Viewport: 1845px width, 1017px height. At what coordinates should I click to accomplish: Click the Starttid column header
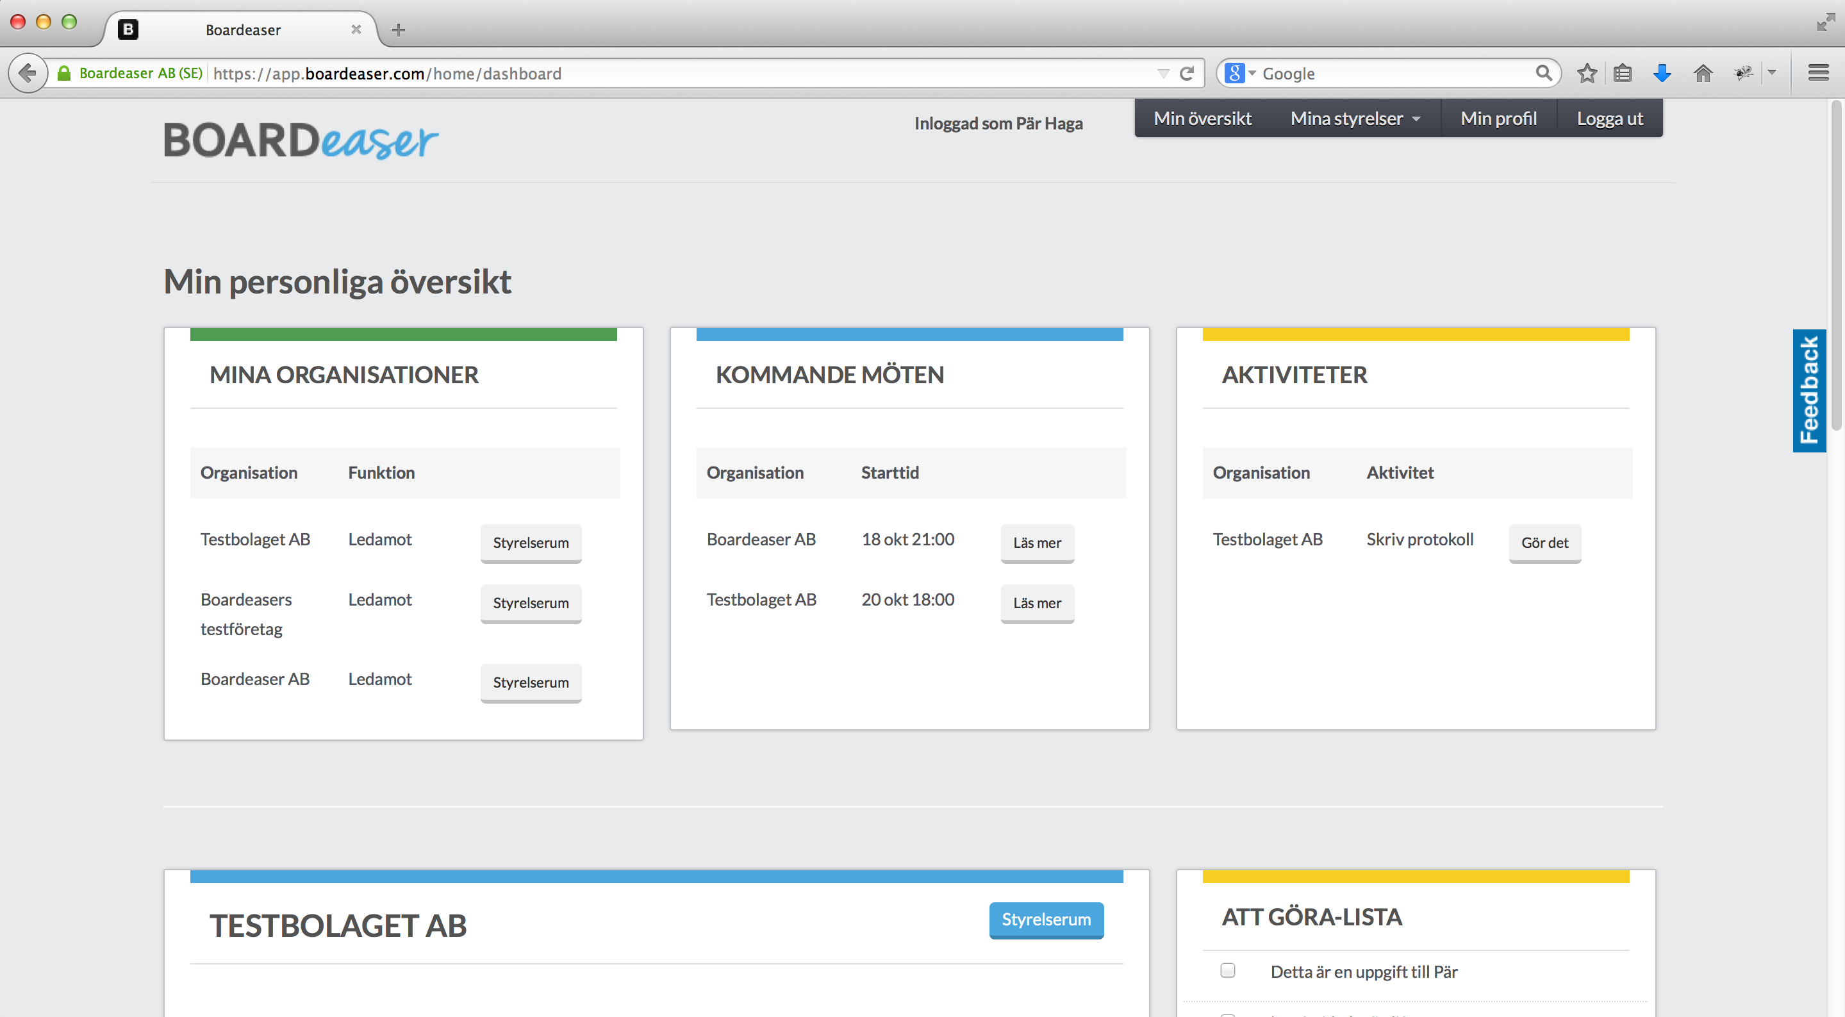pyautogui.click(x=889, y=473)
